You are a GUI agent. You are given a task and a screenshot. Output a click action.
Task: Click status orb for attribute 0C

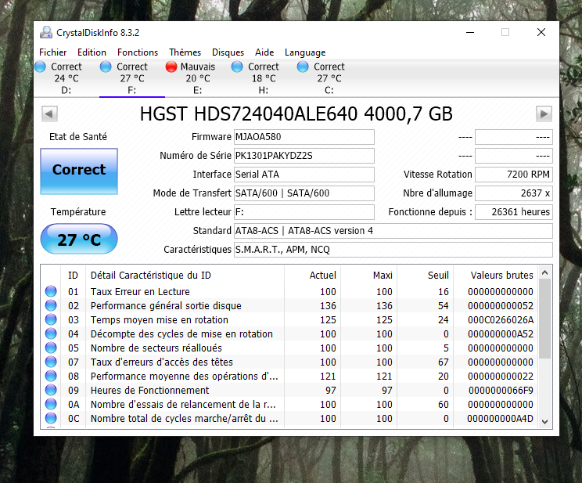pyautogui.click(x=51, y=418)
